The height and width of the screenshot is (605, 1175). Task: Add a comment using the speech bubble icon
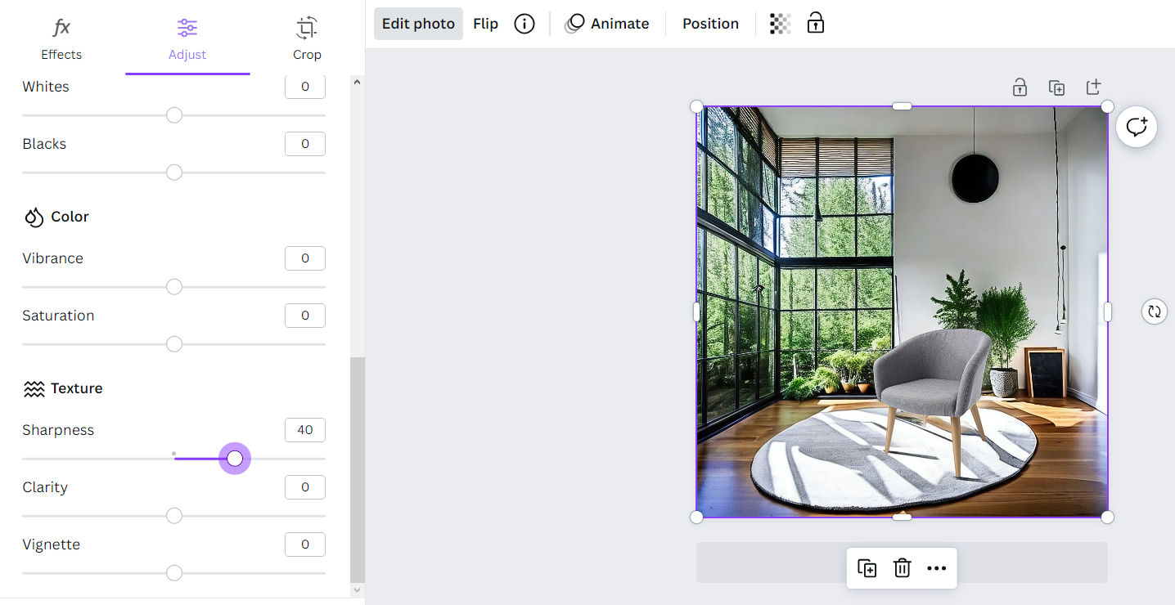click(1137, 127)
